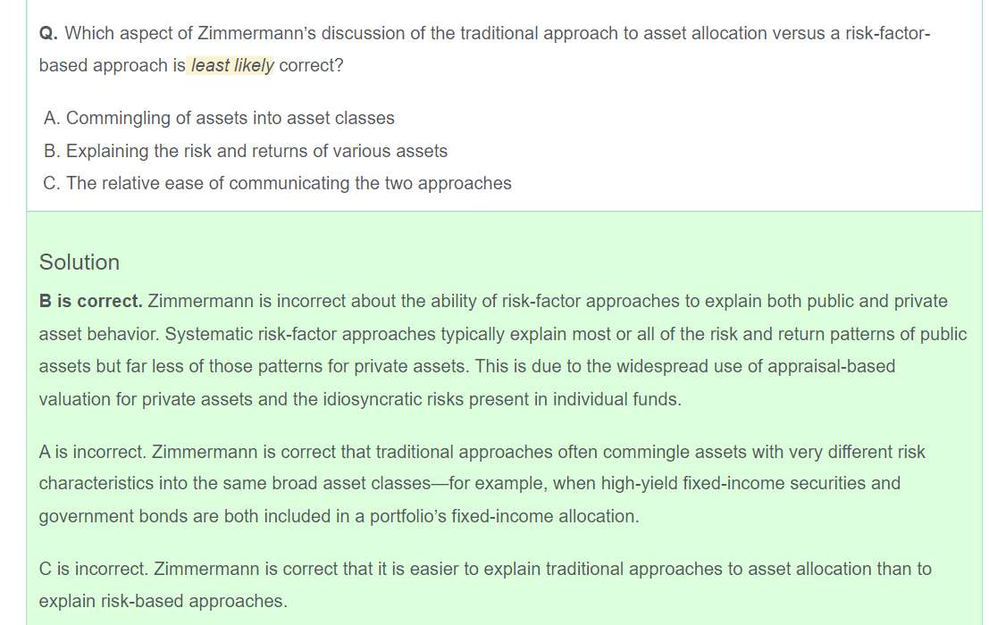Click 'A is incorrect.' in the solution

point(93,452)
